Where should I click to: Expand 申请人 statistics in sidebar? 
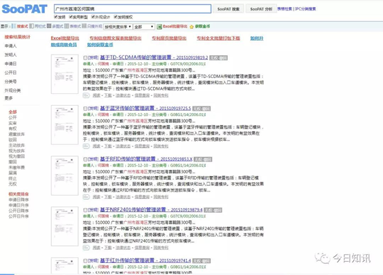point(10,46)
